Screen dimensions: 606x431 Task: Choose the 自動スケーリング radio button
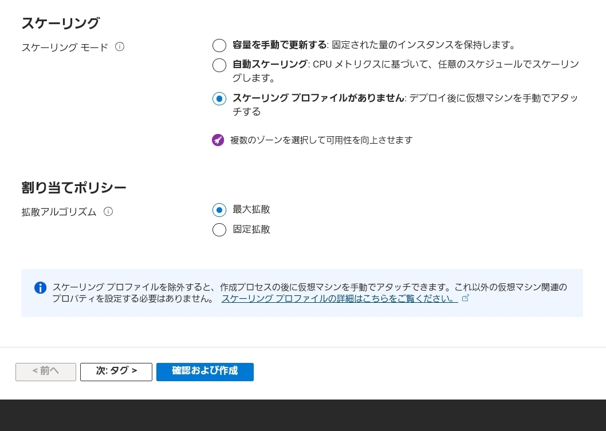(219, 65)
